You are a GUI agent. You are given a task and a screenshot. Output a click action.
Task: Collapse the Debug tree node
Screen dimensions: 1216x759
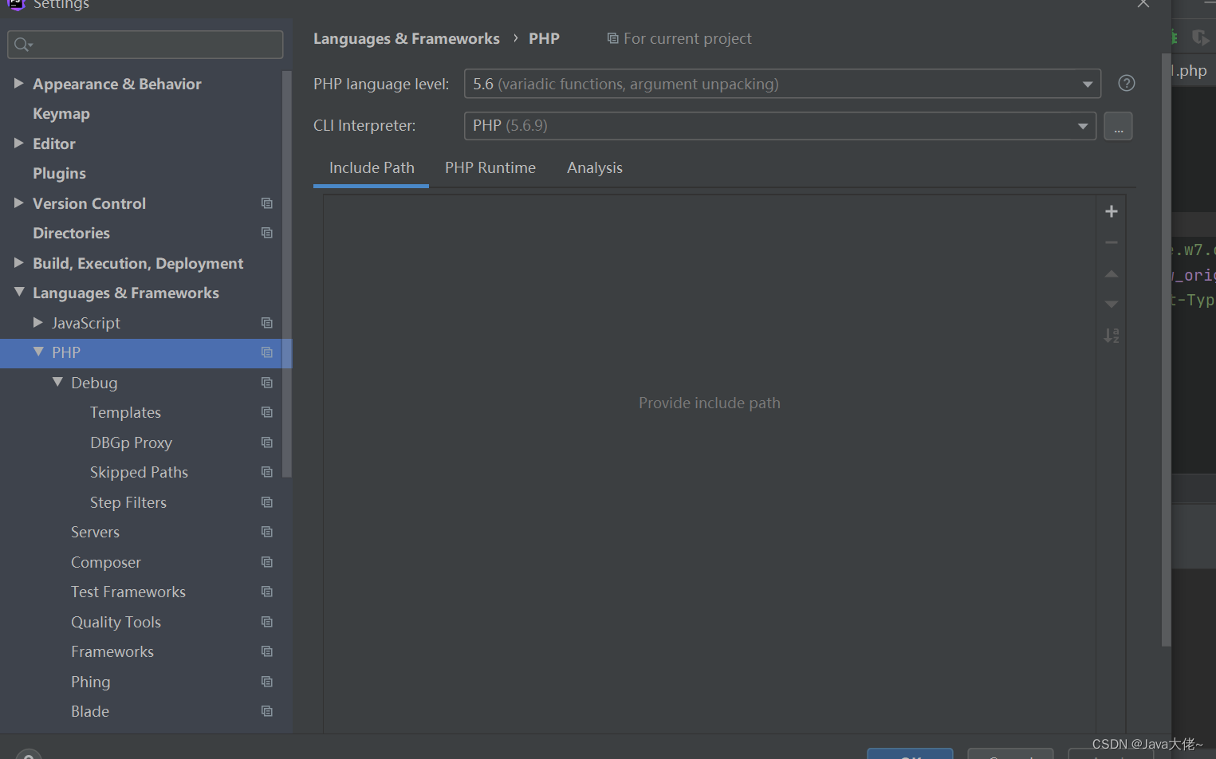click(x=57, y=382)
